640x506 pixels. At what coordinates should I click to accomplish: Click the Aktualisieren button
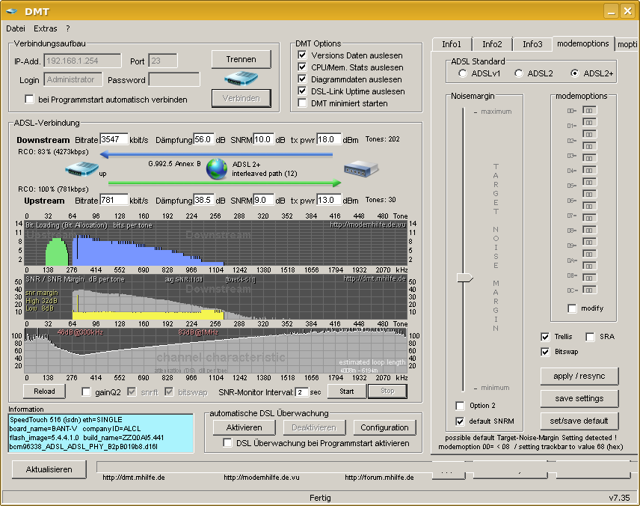pyautogui.click(x=49, y=469)
